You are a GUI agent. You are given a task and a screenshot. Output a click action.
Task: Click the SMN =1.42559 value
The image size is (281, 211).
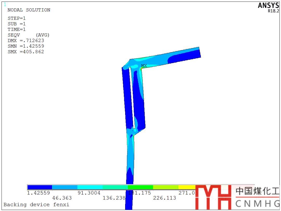pyautogui.click(x=26, y=46)
